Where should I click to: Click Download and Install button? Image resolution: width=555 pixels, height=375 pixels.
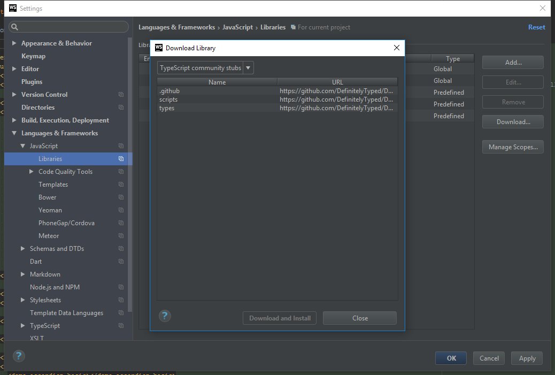coord(280,318)
